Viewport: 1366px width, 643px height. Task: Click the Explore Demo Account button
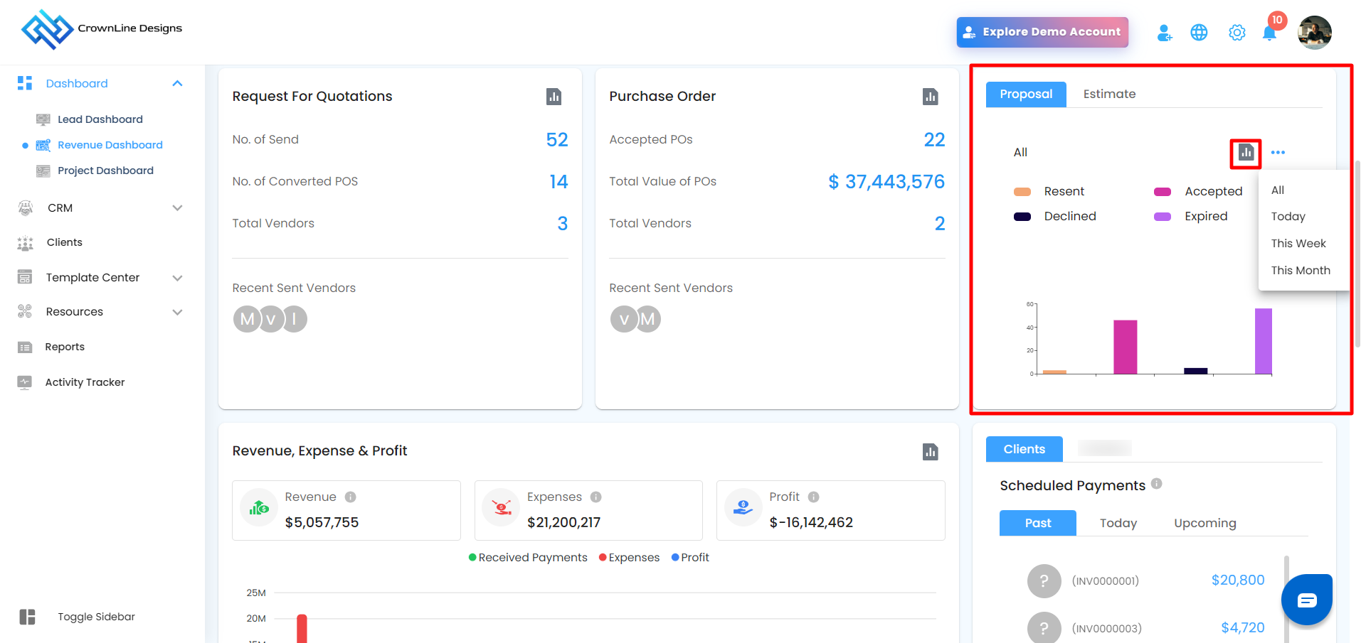pyautogui.click(x=1042, y=33)
